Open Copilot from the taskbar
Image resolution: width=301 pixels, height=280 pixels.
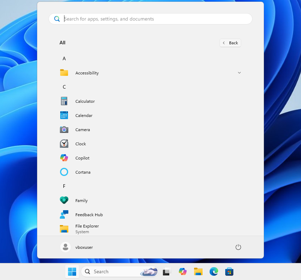click(x=183, y=271)
